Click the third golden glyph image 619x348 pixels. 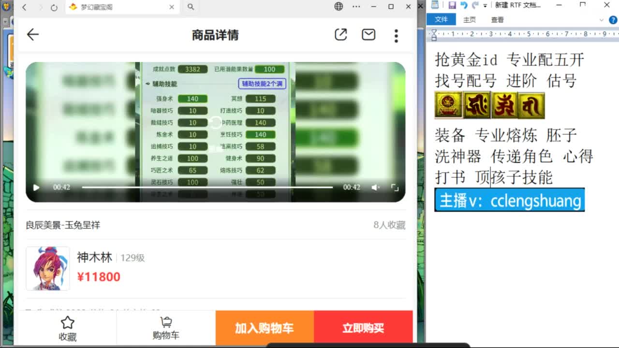click(504, 105)
